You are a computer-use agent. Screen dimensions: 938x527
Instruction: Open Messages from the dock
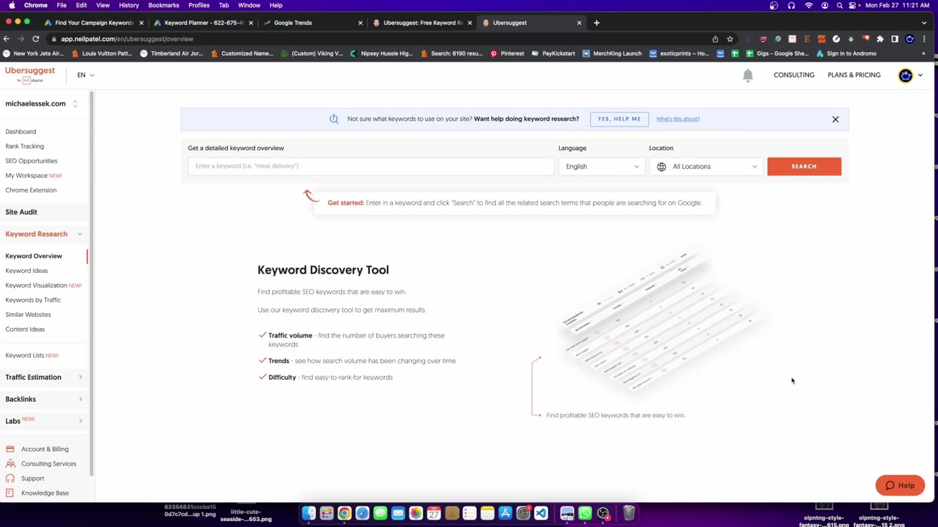380,513
